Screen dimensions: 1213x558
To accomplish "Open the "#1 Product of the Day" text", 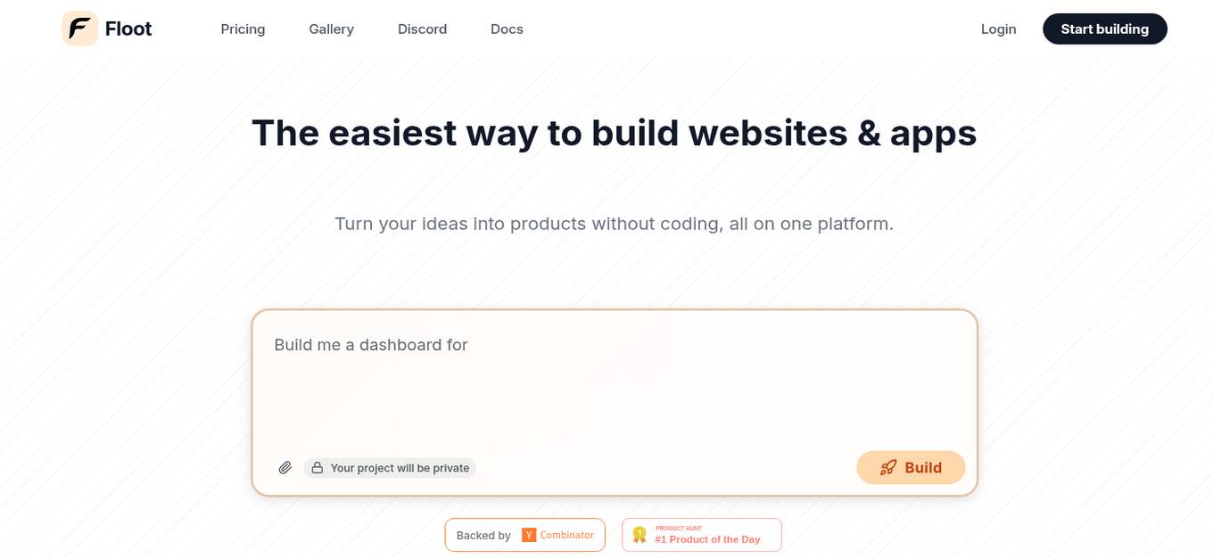I will 707,539.
